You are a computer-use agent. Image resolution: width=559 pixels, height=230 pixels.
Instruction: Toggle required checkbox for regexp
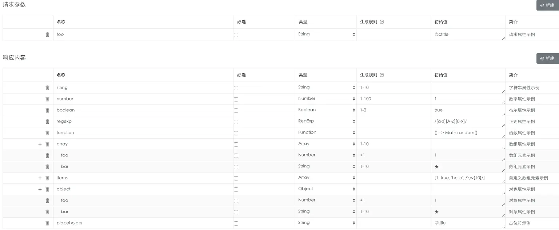(x=236, y=122)
